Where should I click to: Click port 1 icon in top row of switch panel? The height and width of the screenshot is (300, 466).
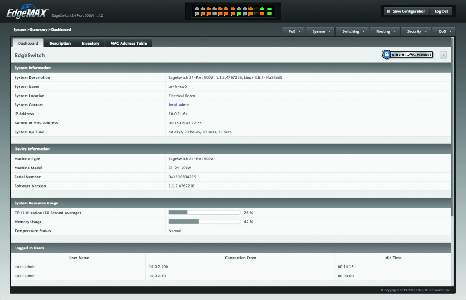[x=197, y=9]
